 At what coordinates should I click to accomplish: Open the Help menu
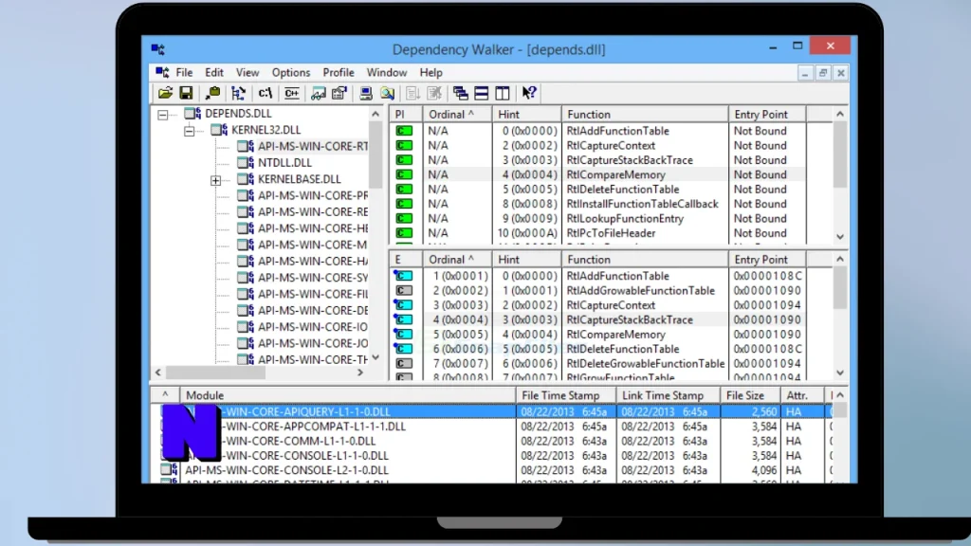431,72
